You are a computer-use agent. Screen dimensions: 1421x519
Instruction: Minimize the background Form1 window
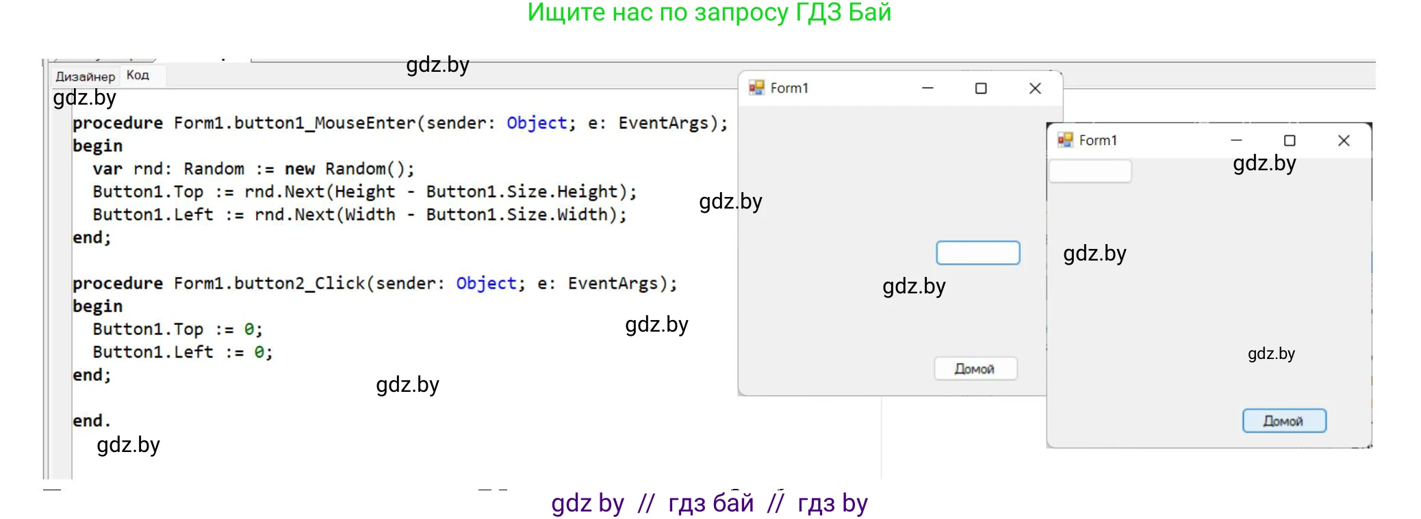click(927, 88)
